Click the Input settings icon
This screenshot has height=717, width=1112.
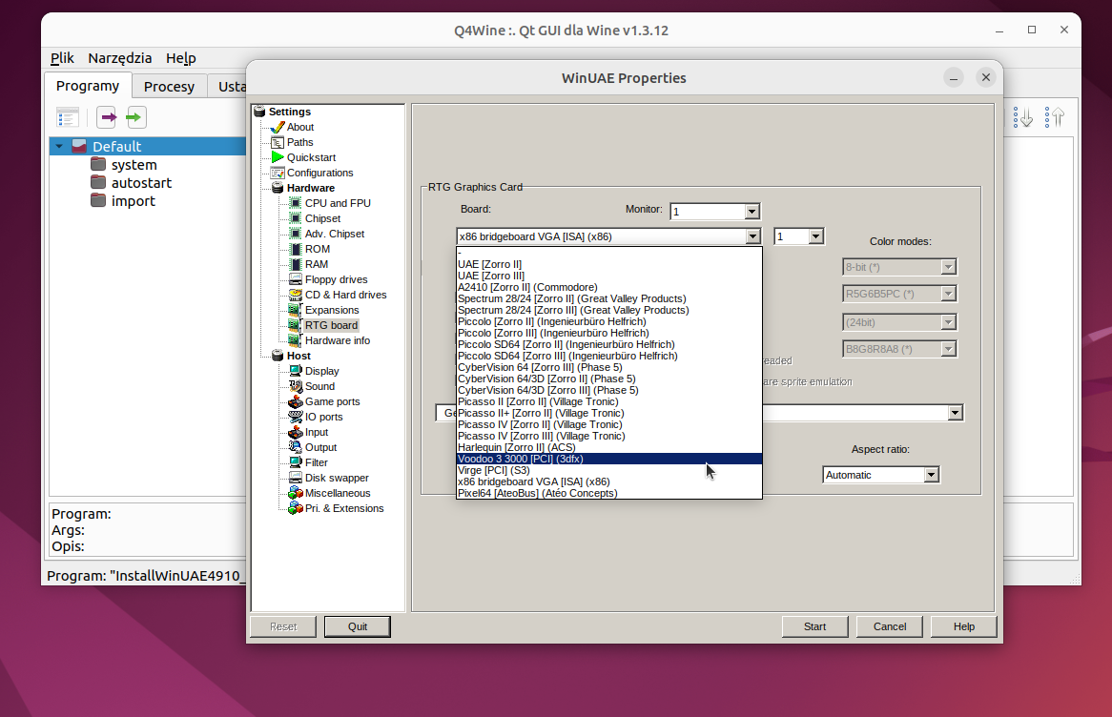point(296,432)
